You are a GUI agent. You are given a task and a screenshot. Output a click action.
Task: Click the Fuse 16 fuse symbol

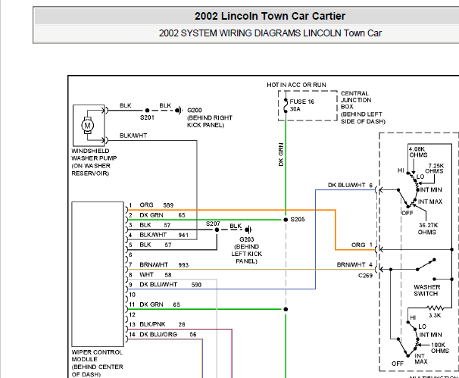286,106
